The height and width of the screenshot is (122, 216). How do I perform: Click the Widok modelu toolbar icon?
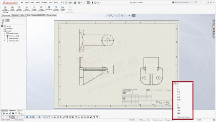point(13,9)
